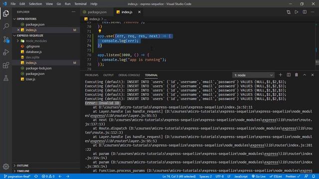This screenshot has height=179, width=319.
Task: Open the View menu
Action: (x=49, y=4)
